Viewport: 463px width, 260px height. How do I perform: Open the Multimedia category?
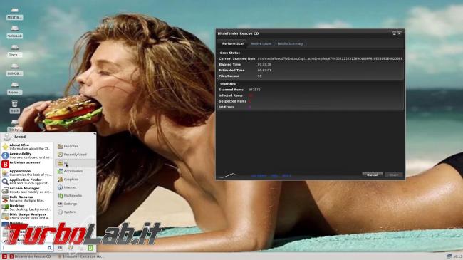76,196
